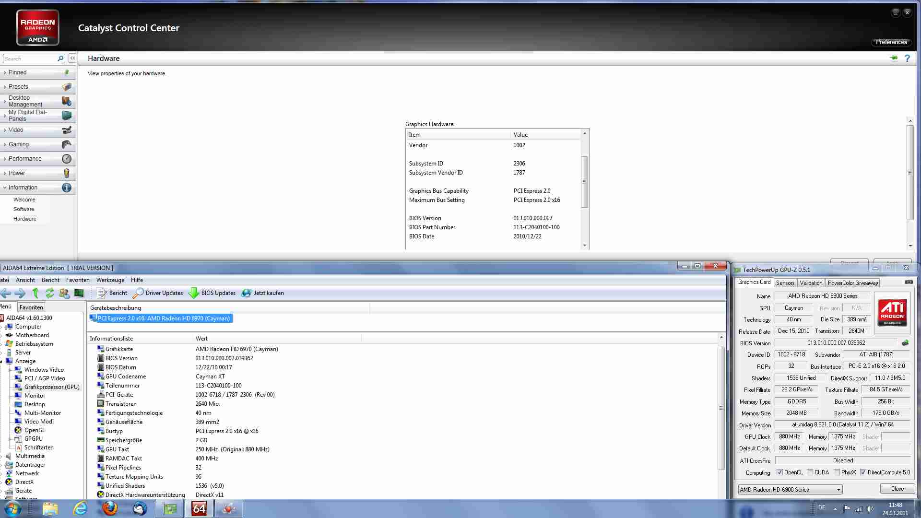Expand Desktop Management section
Screen dimensions: 921x518
(38, 101)
